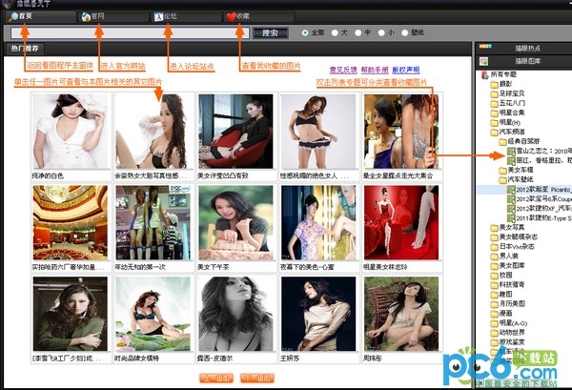Screen dimensions: 572x390
Task: Click the folder icon next to 美女写真
Action: (x=494, y=228)
